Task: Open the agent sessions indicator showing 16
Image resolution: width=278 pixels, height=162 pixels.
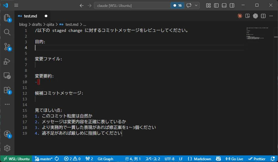Action: pos(178,5)
